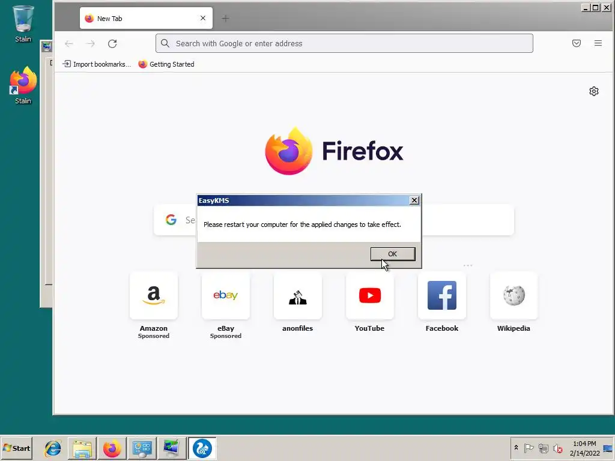Go forward using the forward arrow
The width and height of the screenshot is (615, 461).
[91, 43]
